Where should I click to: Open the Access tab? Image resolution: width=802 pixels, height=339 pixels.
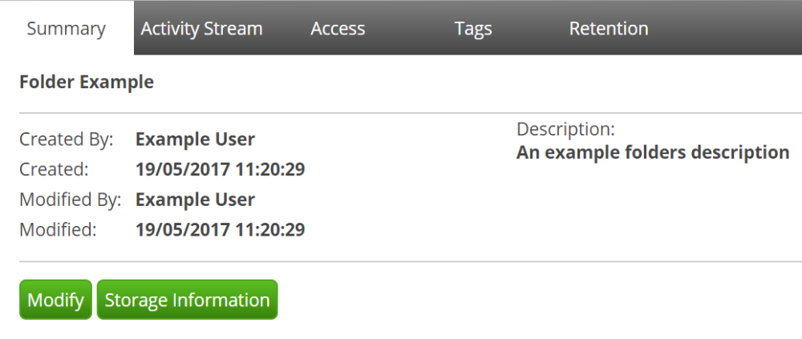[x=338, y=28]
